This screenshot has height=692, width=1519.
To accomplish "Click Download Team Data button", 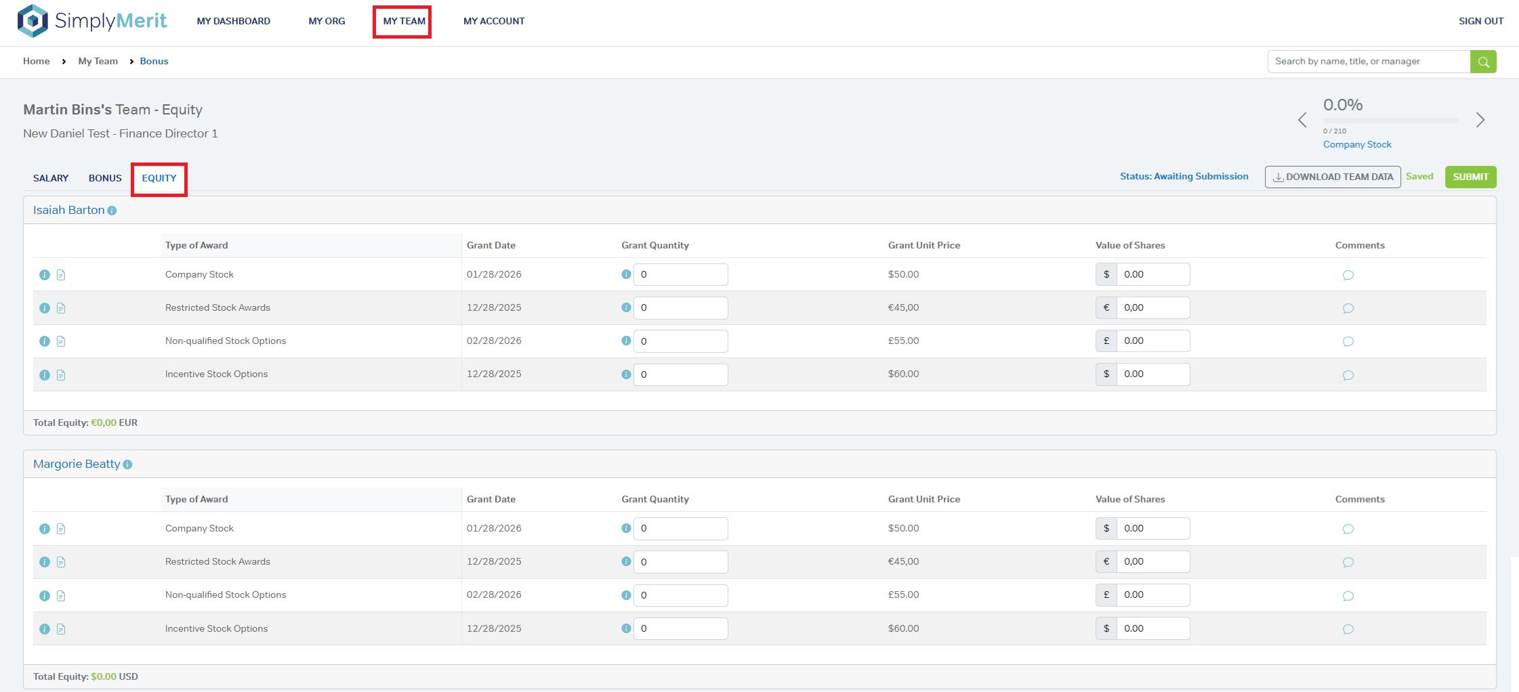I will click(x=1332, y=177).
